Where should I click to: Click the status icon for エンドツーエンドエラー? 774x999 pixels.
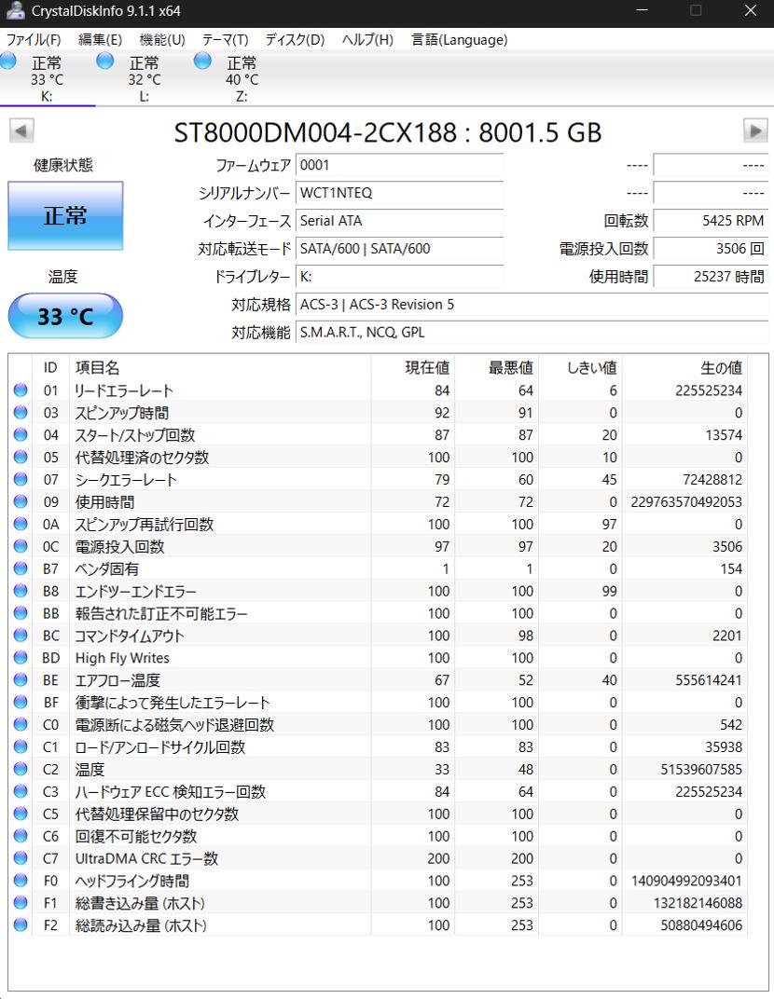21,591
